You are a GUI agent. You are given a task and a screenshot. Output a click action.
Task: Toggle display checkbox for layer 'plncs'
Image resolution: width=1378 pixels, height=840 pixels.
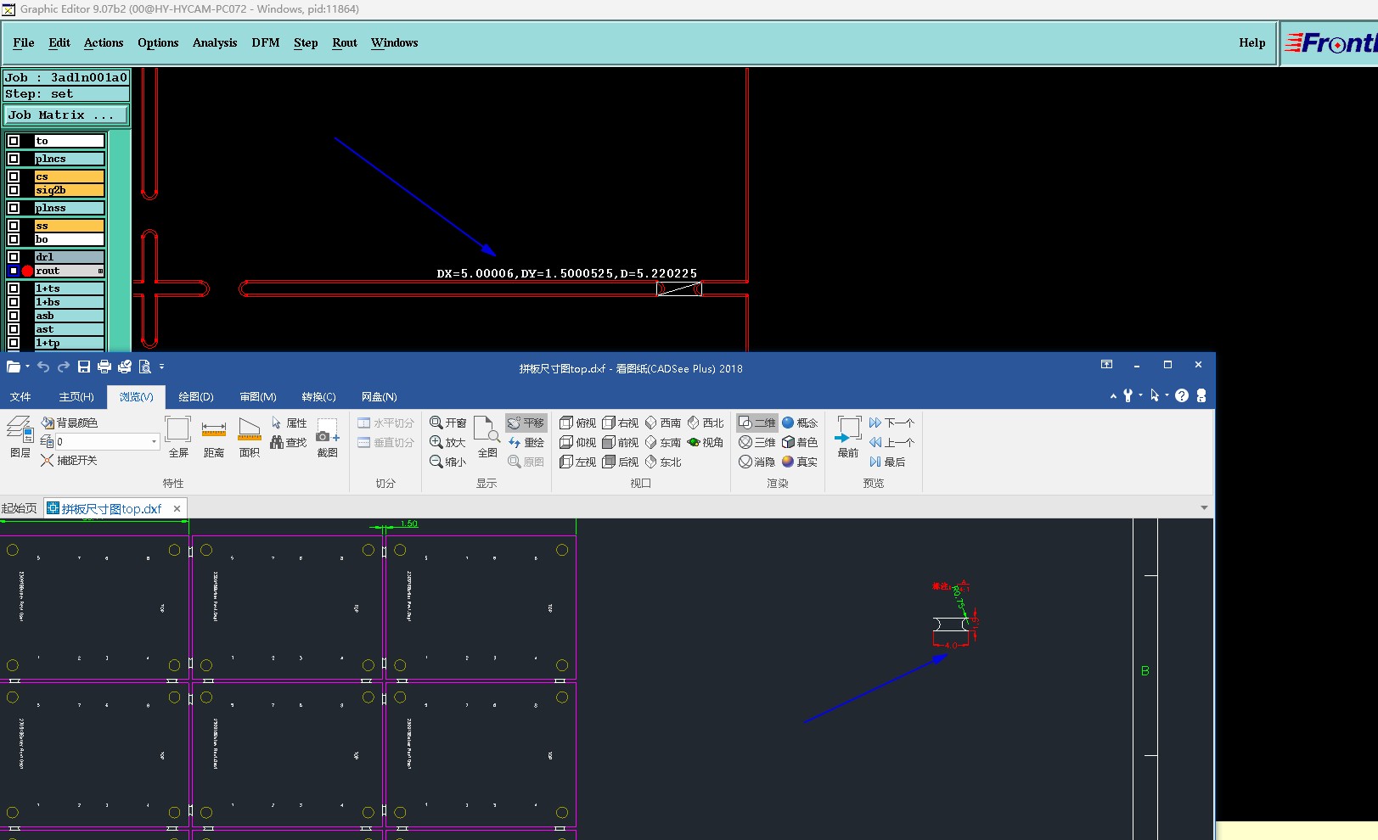point(14,159)
